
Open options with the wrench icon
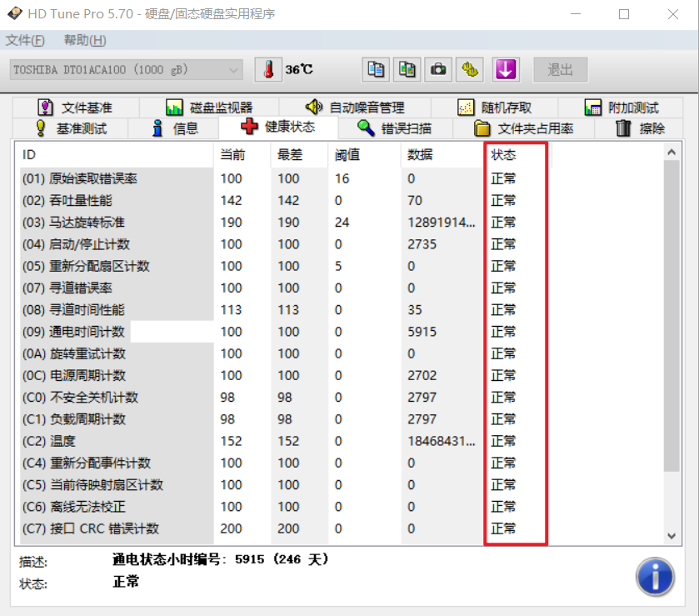click(x=469, y=69)
